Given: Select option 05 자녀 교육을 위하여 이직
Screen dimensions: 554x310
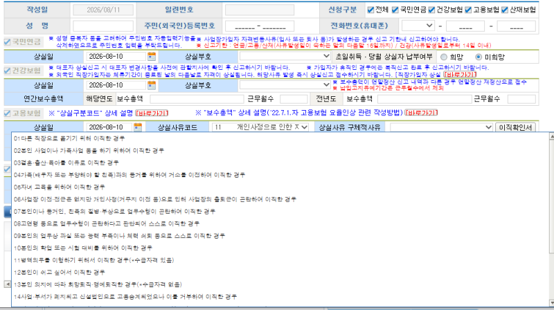Looking at the screenshot, I should [280, 187].
